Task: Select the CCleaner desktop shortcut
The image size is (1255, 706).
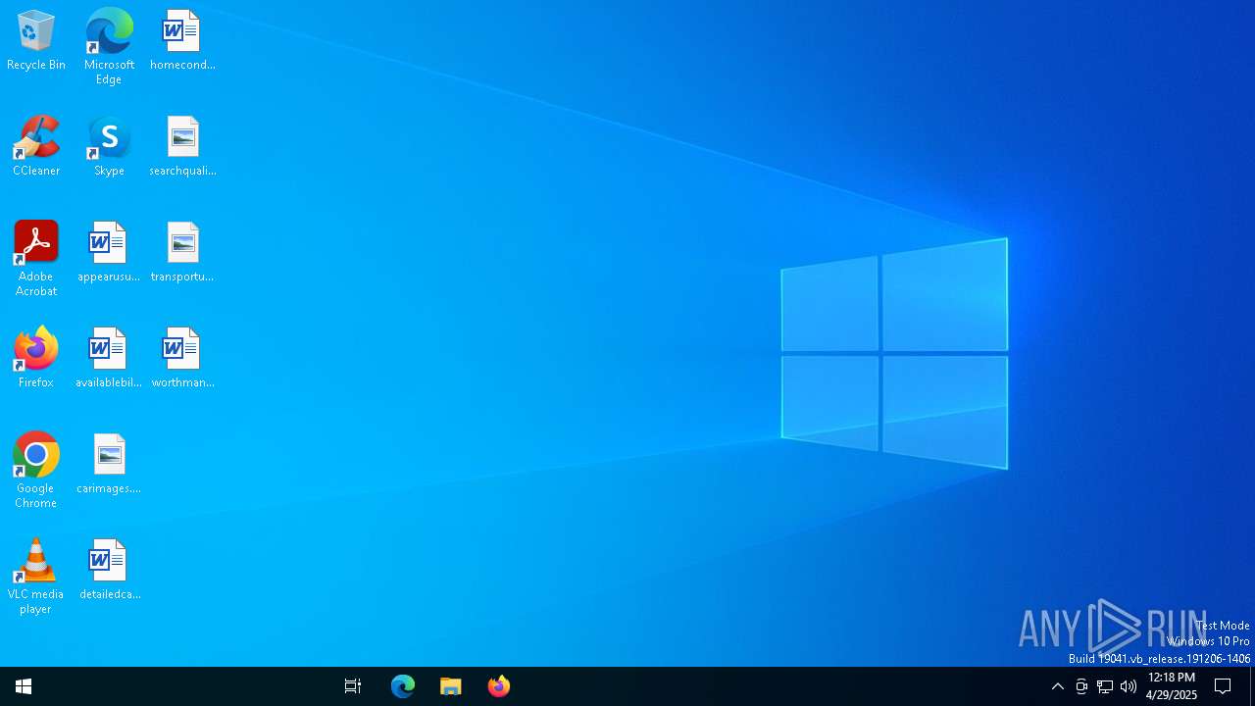Action: 36,146
